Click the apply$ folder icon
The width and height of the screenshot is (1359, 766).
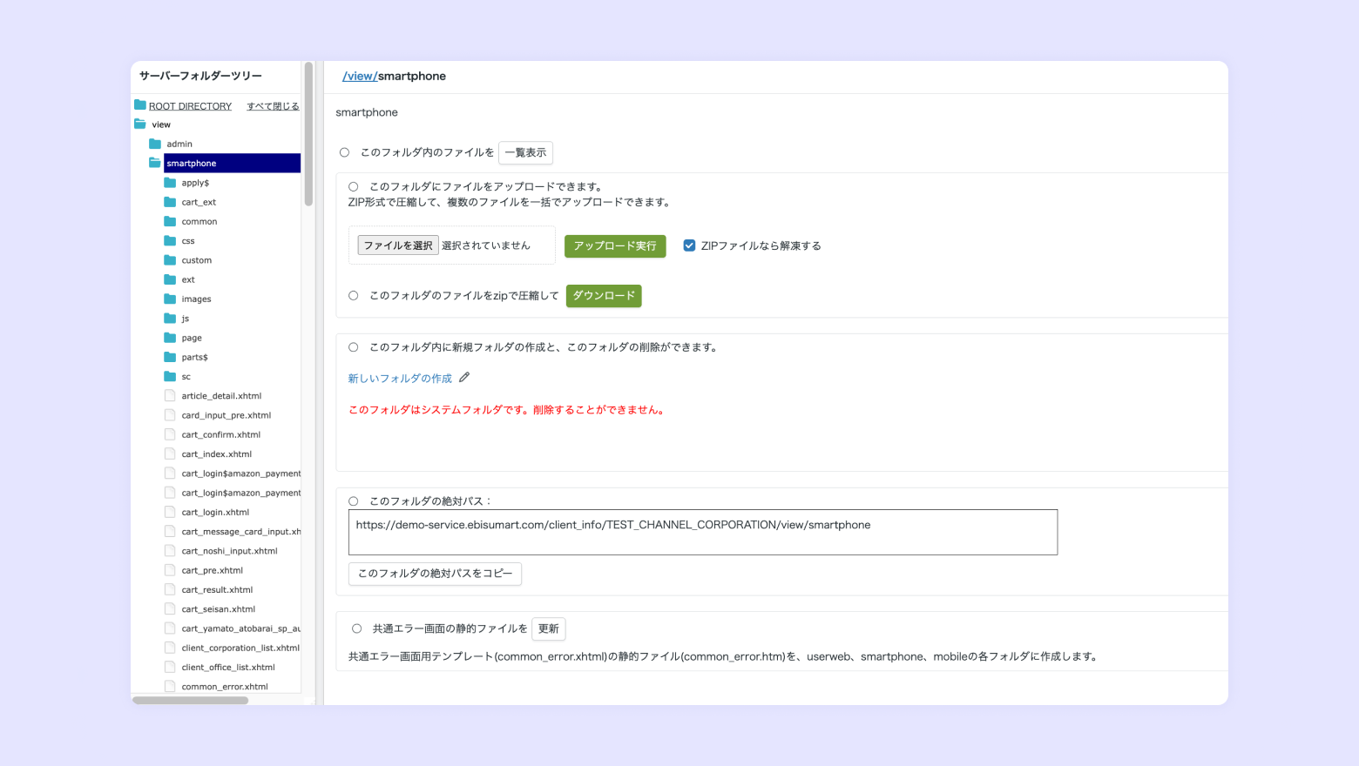170,183
